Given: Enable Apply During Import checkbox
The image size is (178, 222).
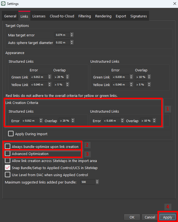Looking at the screenshot, I should pyautogui.click(x=11, y=134).
